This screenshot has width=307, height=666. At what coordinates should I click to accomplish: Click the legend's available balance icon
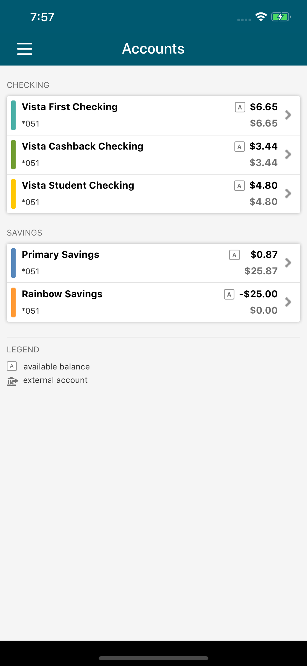pos(12,366)
